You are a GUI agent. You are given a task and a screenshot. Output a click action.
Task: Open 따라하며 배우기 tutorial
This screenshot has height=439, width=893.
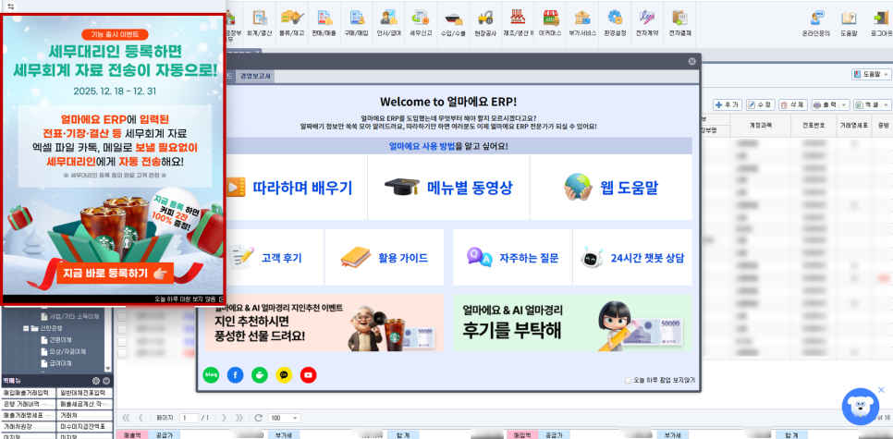[x=297, y=187]
